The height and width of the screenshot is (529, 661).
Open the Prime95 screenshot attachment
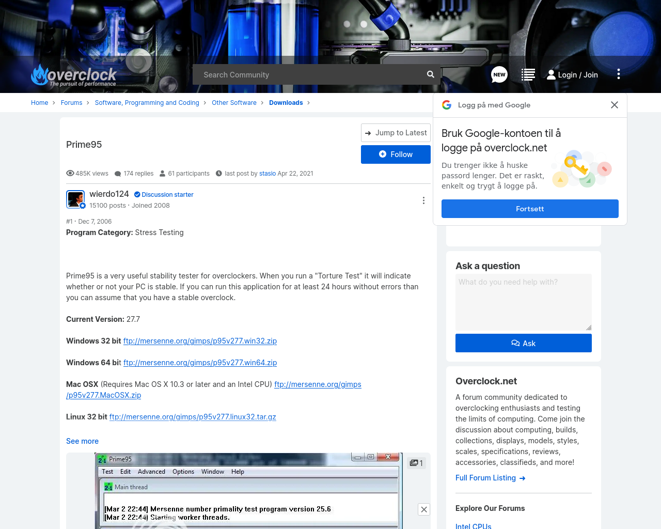click(248, 491)
